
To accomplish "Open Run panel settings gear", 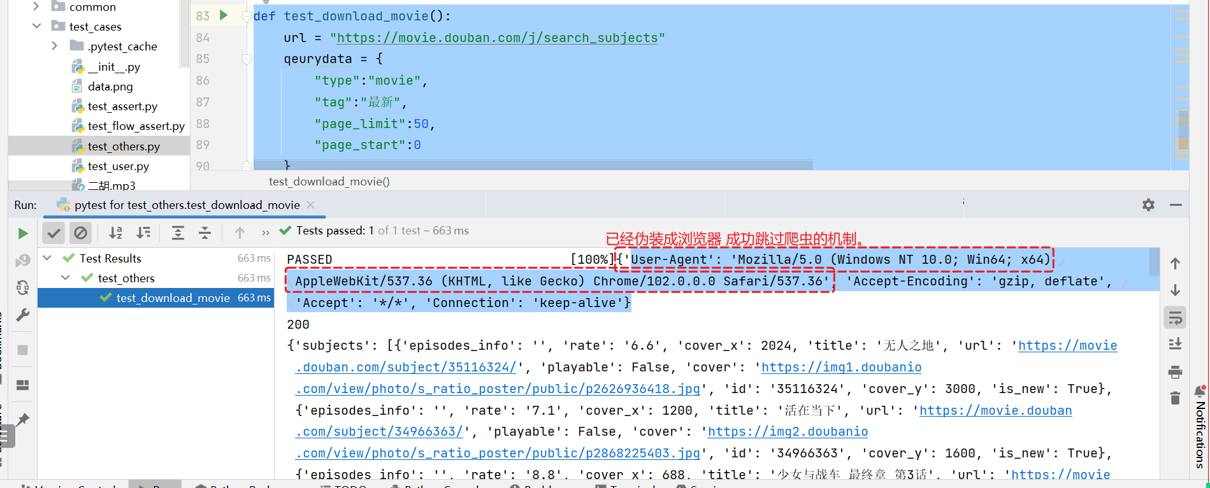I will click(1148, 205).
